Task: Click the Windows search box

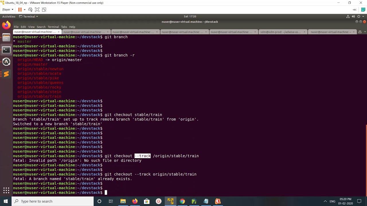Action: [x=52, y=201]
